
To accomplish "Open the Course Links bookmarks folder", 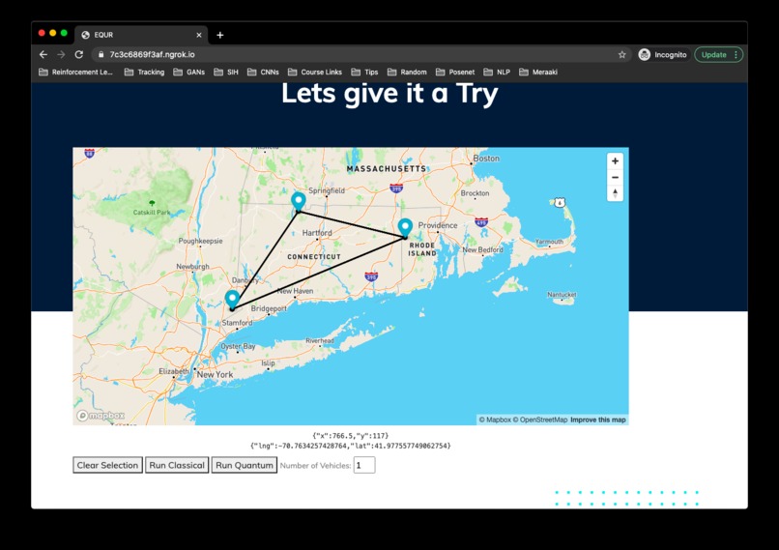I will click(x=314, y=72).
